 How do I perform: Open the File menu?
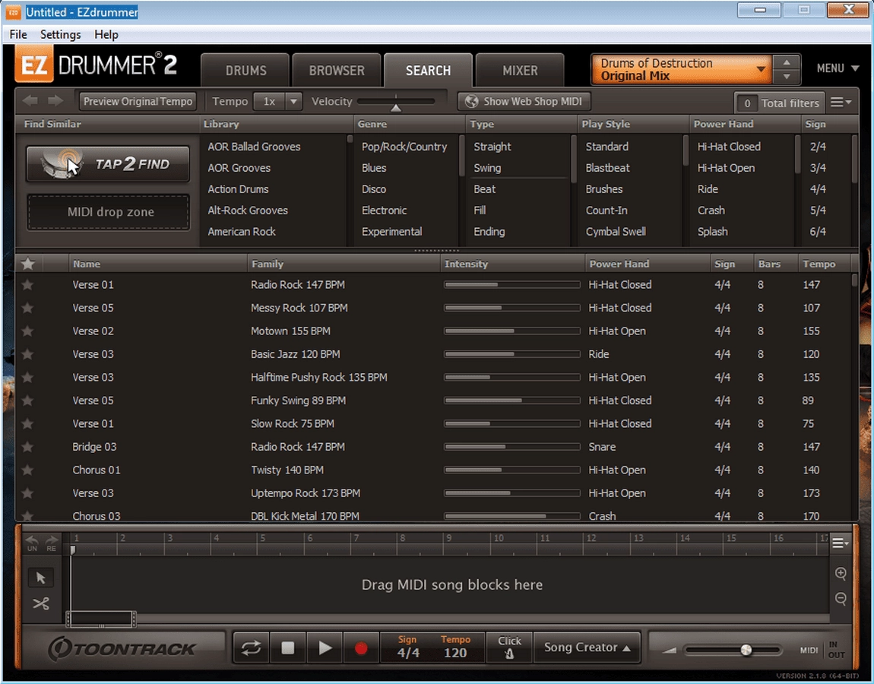coord(18,34)
